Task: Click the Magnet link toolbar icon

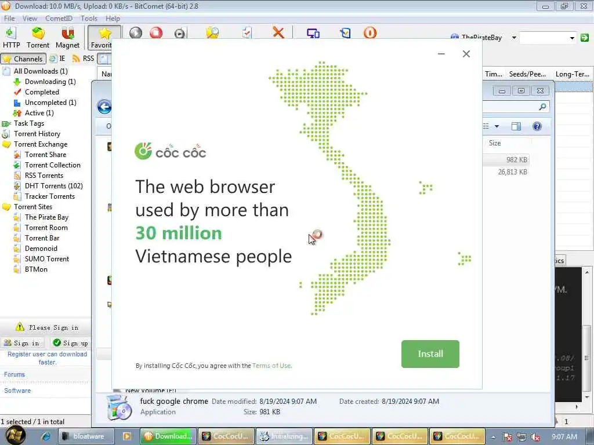Action: point(67,38)
